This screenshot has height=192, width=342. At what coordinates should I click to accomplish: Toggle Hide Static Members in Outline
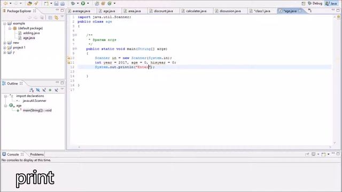click(x=44, y=90)
